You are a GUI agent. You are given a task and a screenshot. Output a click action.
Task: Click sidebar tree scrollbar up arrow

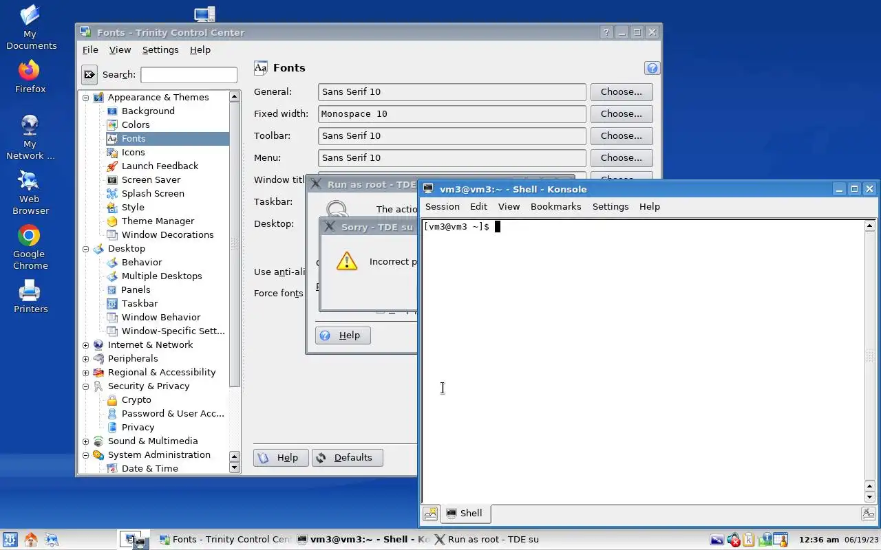[x=234, y=97]
